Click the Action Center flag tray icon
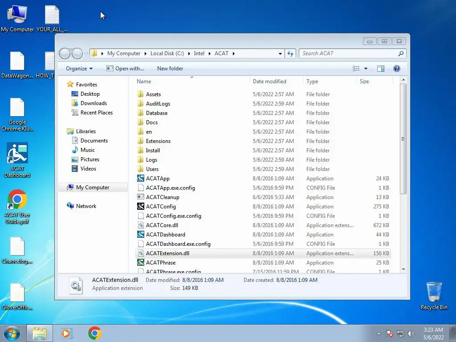The height and width of the screenshot is (342, 456). click(390, 334)
